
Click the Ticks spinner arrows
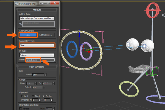click(x=53, y=109)
